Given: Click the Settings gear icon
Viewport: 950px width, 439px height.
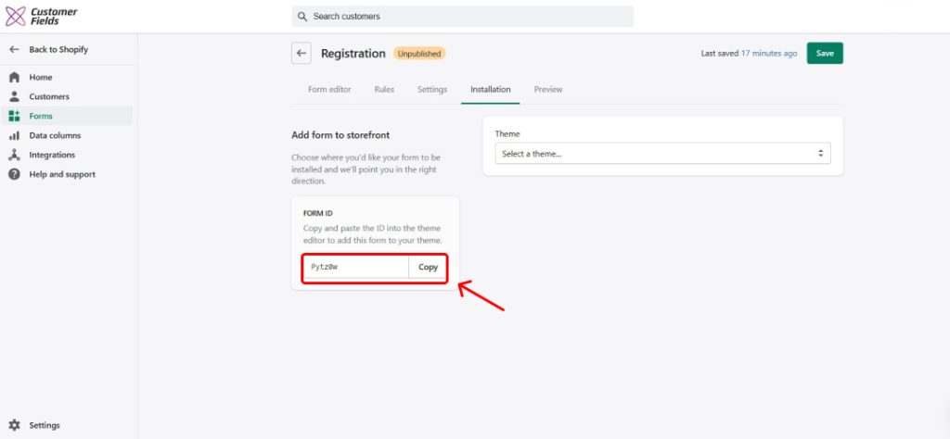Looking at the screenshot, I should [x=14, y=426].
